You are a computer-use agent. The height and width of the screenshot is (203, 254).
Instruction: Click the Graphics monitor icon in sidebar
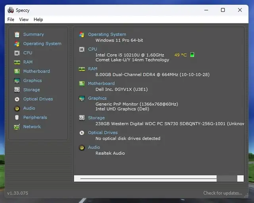click(17, 81)
